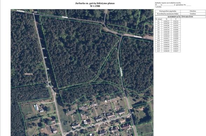
Task: Select row label 'A10' in coordinates table
Action: (158, 40)
